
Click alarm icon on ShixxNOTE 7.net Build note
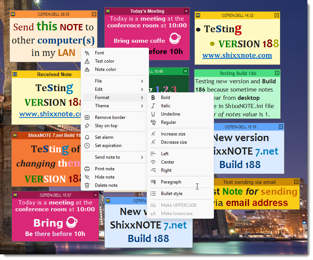[x=15, y=135]
